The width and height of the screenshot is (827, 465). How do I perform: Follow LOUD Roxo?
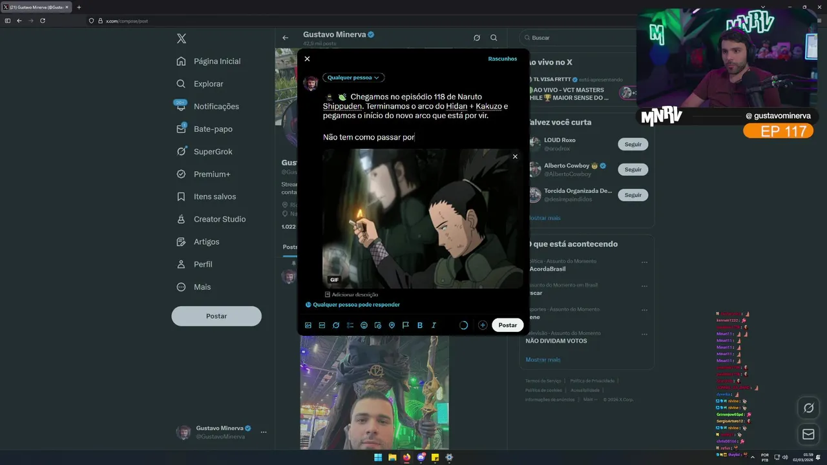tap(633, 145)
